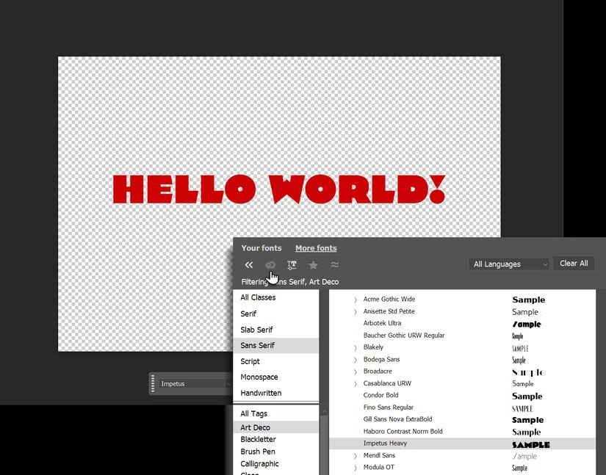Switch to the More fonts tab
The height and width of the screenshot is (475, 606).
pos(316,248)
